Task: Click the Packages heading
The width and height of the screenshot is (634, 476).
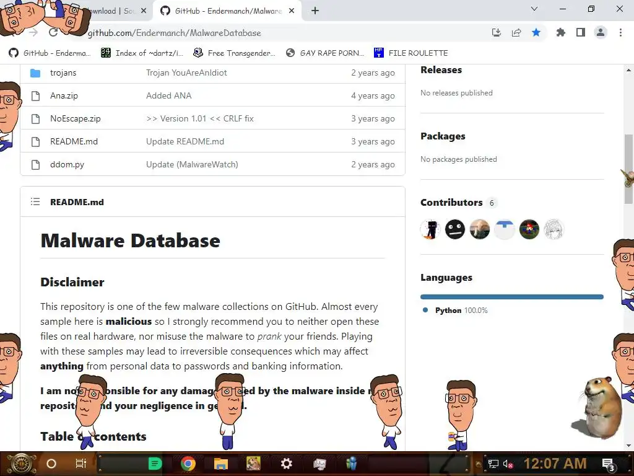Action: pyautogui.click(x=443, y=136)
